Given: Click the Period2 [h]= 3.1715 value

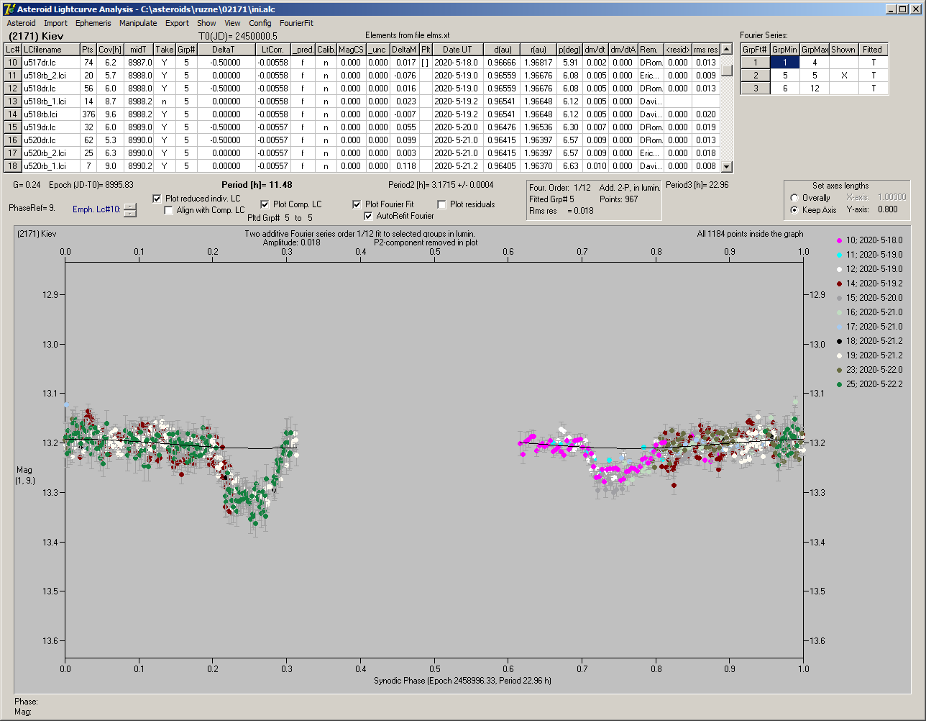Looking at the screenshot, I should pos(441,185).
